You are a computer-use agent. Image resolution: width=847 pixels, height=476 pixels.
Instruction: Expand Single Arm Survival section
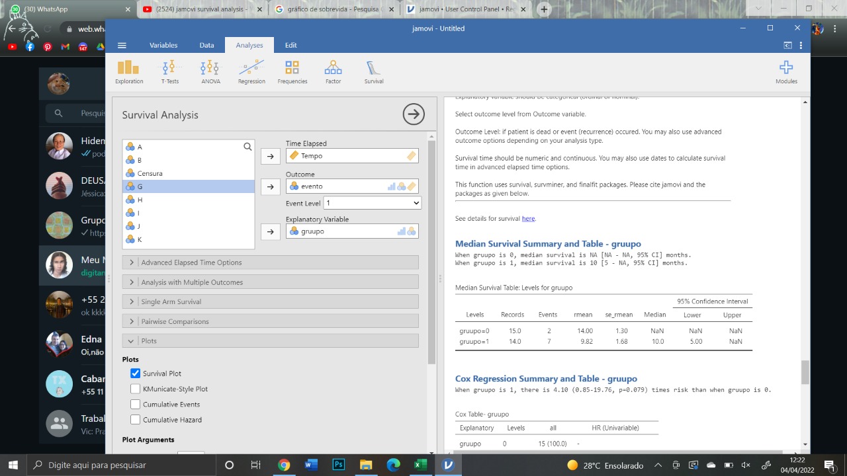point(270,301)
